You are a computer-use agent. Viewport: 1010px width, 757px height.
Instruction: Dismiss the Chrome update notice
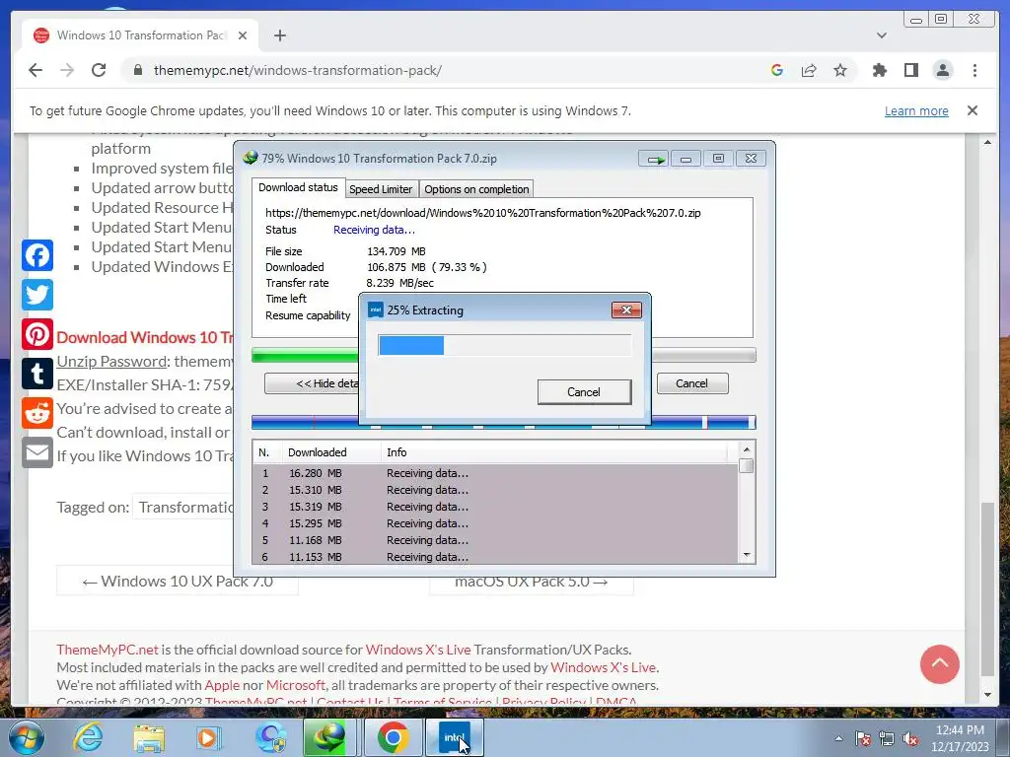tap(973, 110)
